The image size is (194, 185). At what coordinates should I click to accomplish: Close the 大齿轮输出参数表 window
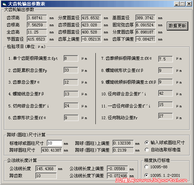point(189,4)
